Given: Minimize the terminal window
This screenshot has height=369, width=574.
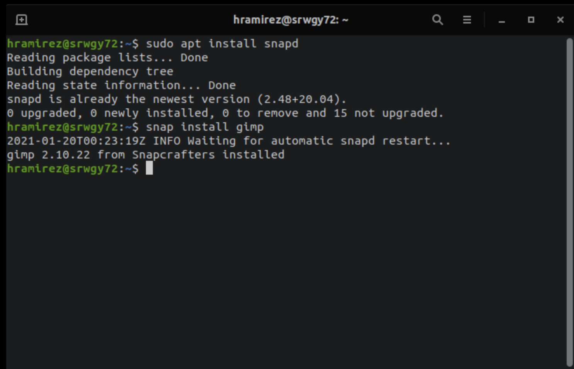Looking at the screenshot, I should pyautogui.click(x=501, y=20).
